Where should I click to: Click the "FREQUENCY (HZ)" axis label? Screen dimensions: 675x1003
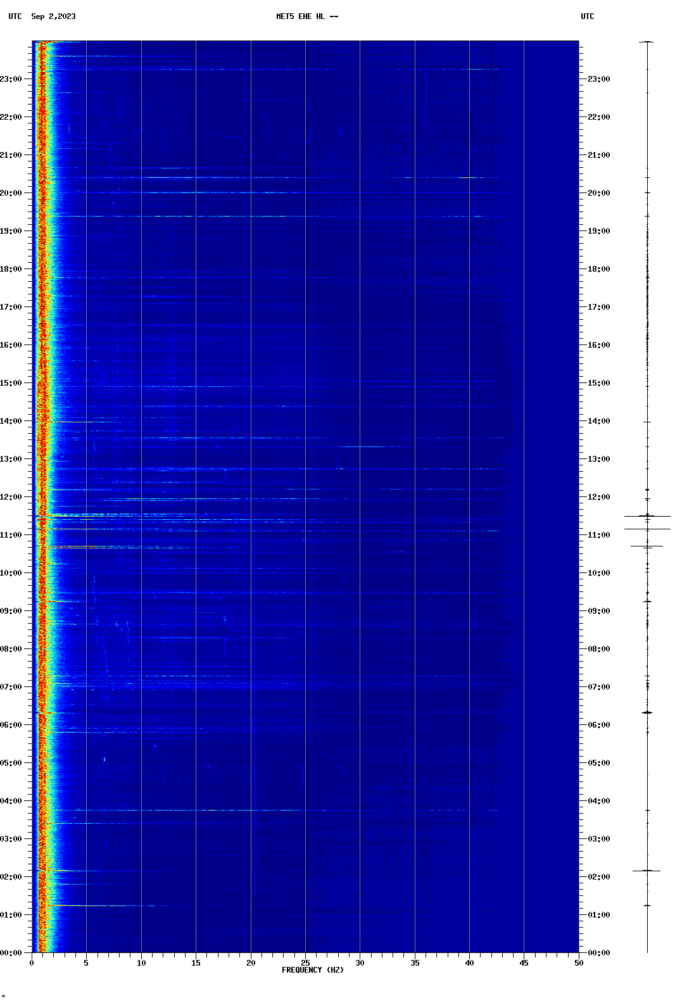pos(313,970)
